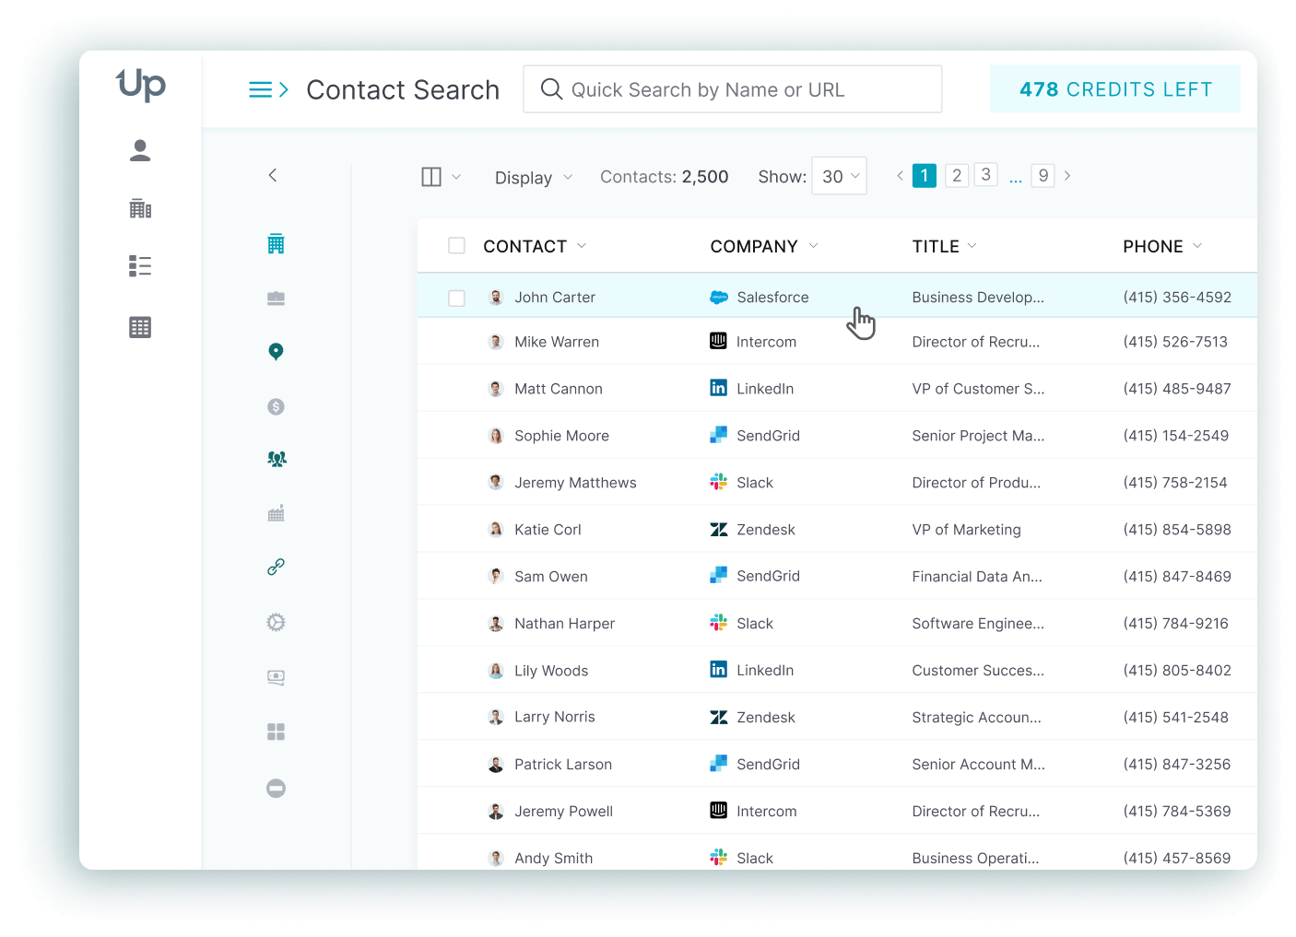Open the dollar sign revenue filter

point(276,406)
